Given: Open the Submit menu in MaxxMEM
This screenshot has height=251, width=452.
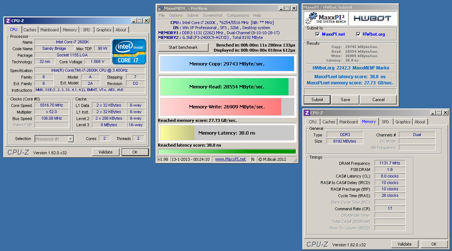Looking at the screenshot, I should coord(193,15).
